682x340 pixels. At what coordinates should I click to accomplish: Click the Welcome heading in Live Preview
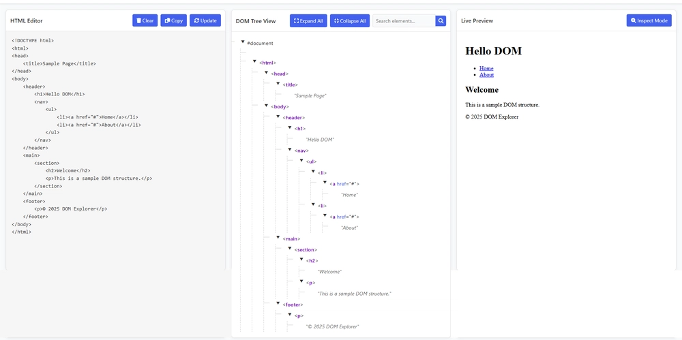[x=482, y=89]
